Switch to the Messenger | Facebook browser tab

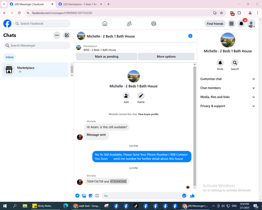pos(31,4)
